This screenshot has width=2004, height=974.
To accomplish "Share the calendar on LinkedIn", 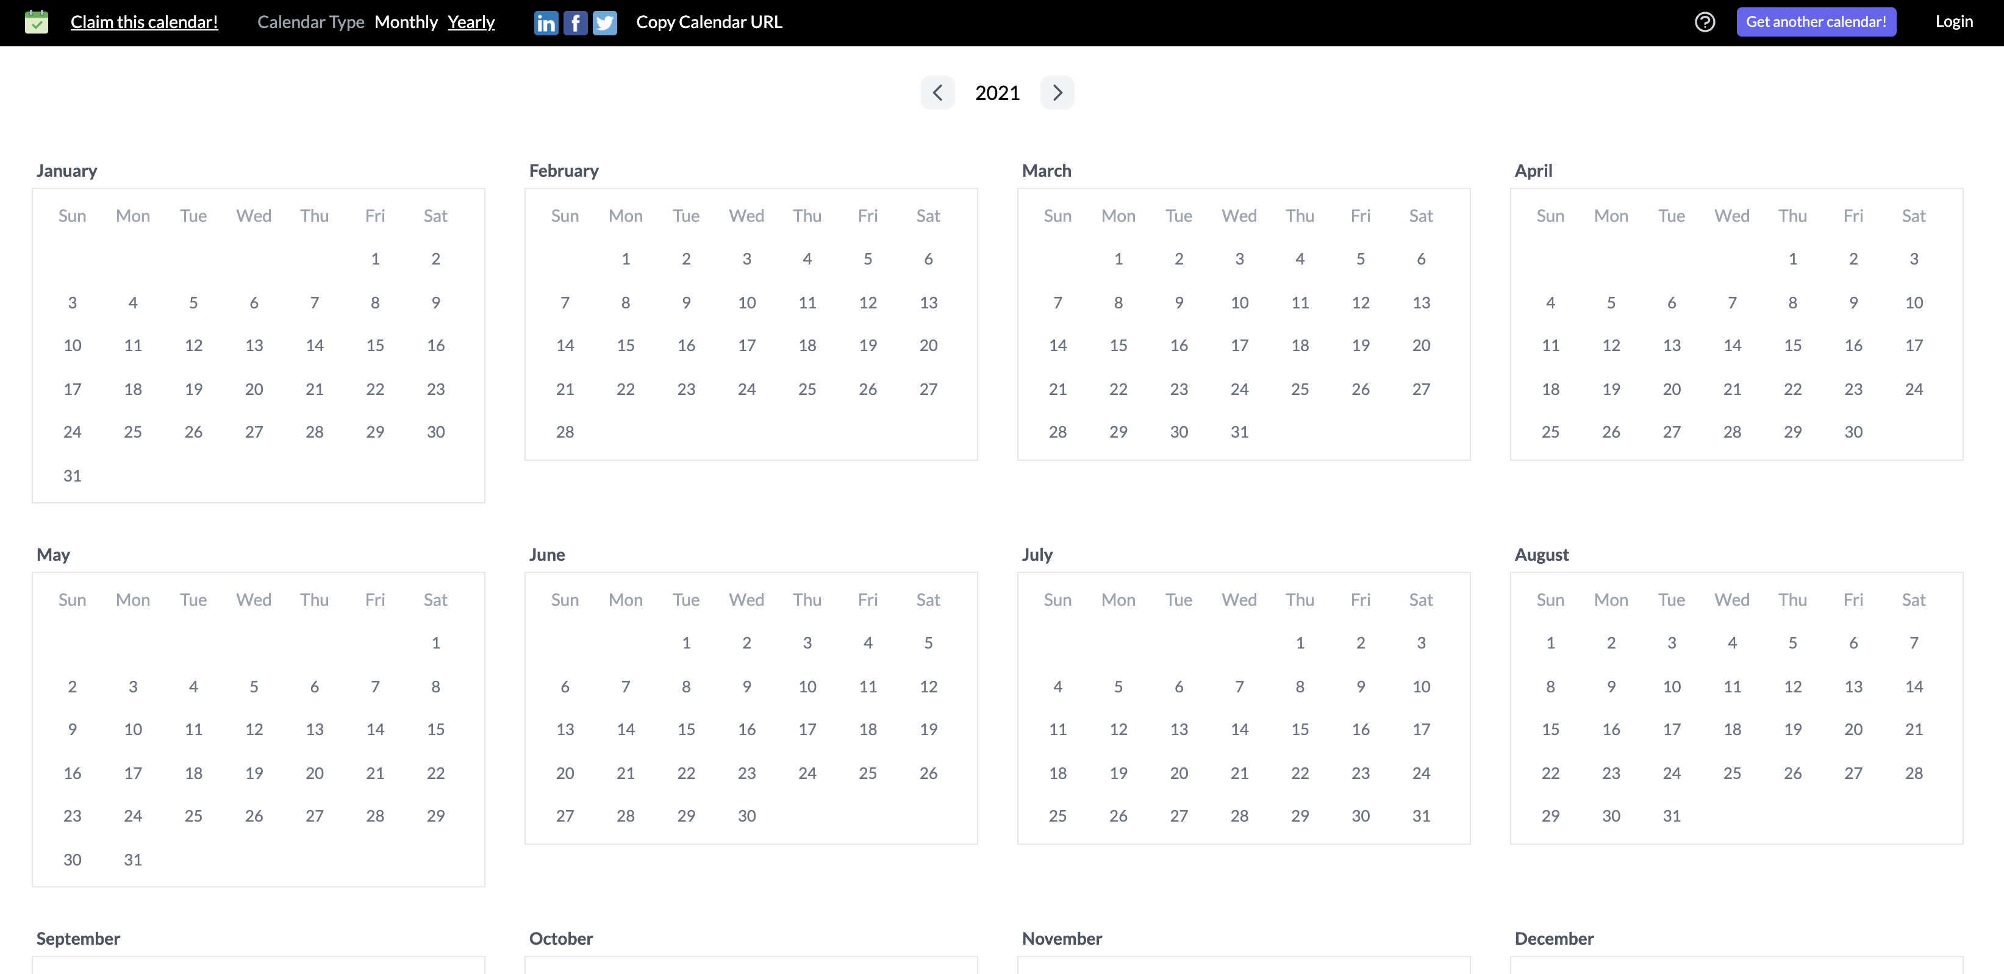I will pyautogui.click(x=546, y=22).
